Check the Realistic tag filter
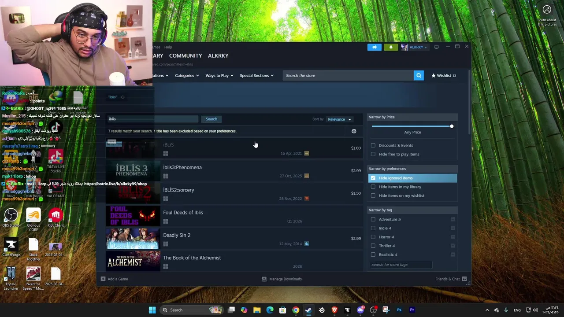Image resolution: width=564 pixels, height=317 pixels. tap(373, 254)
